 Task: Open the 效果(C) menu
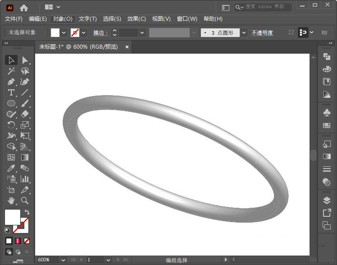[x=137, y=19]
